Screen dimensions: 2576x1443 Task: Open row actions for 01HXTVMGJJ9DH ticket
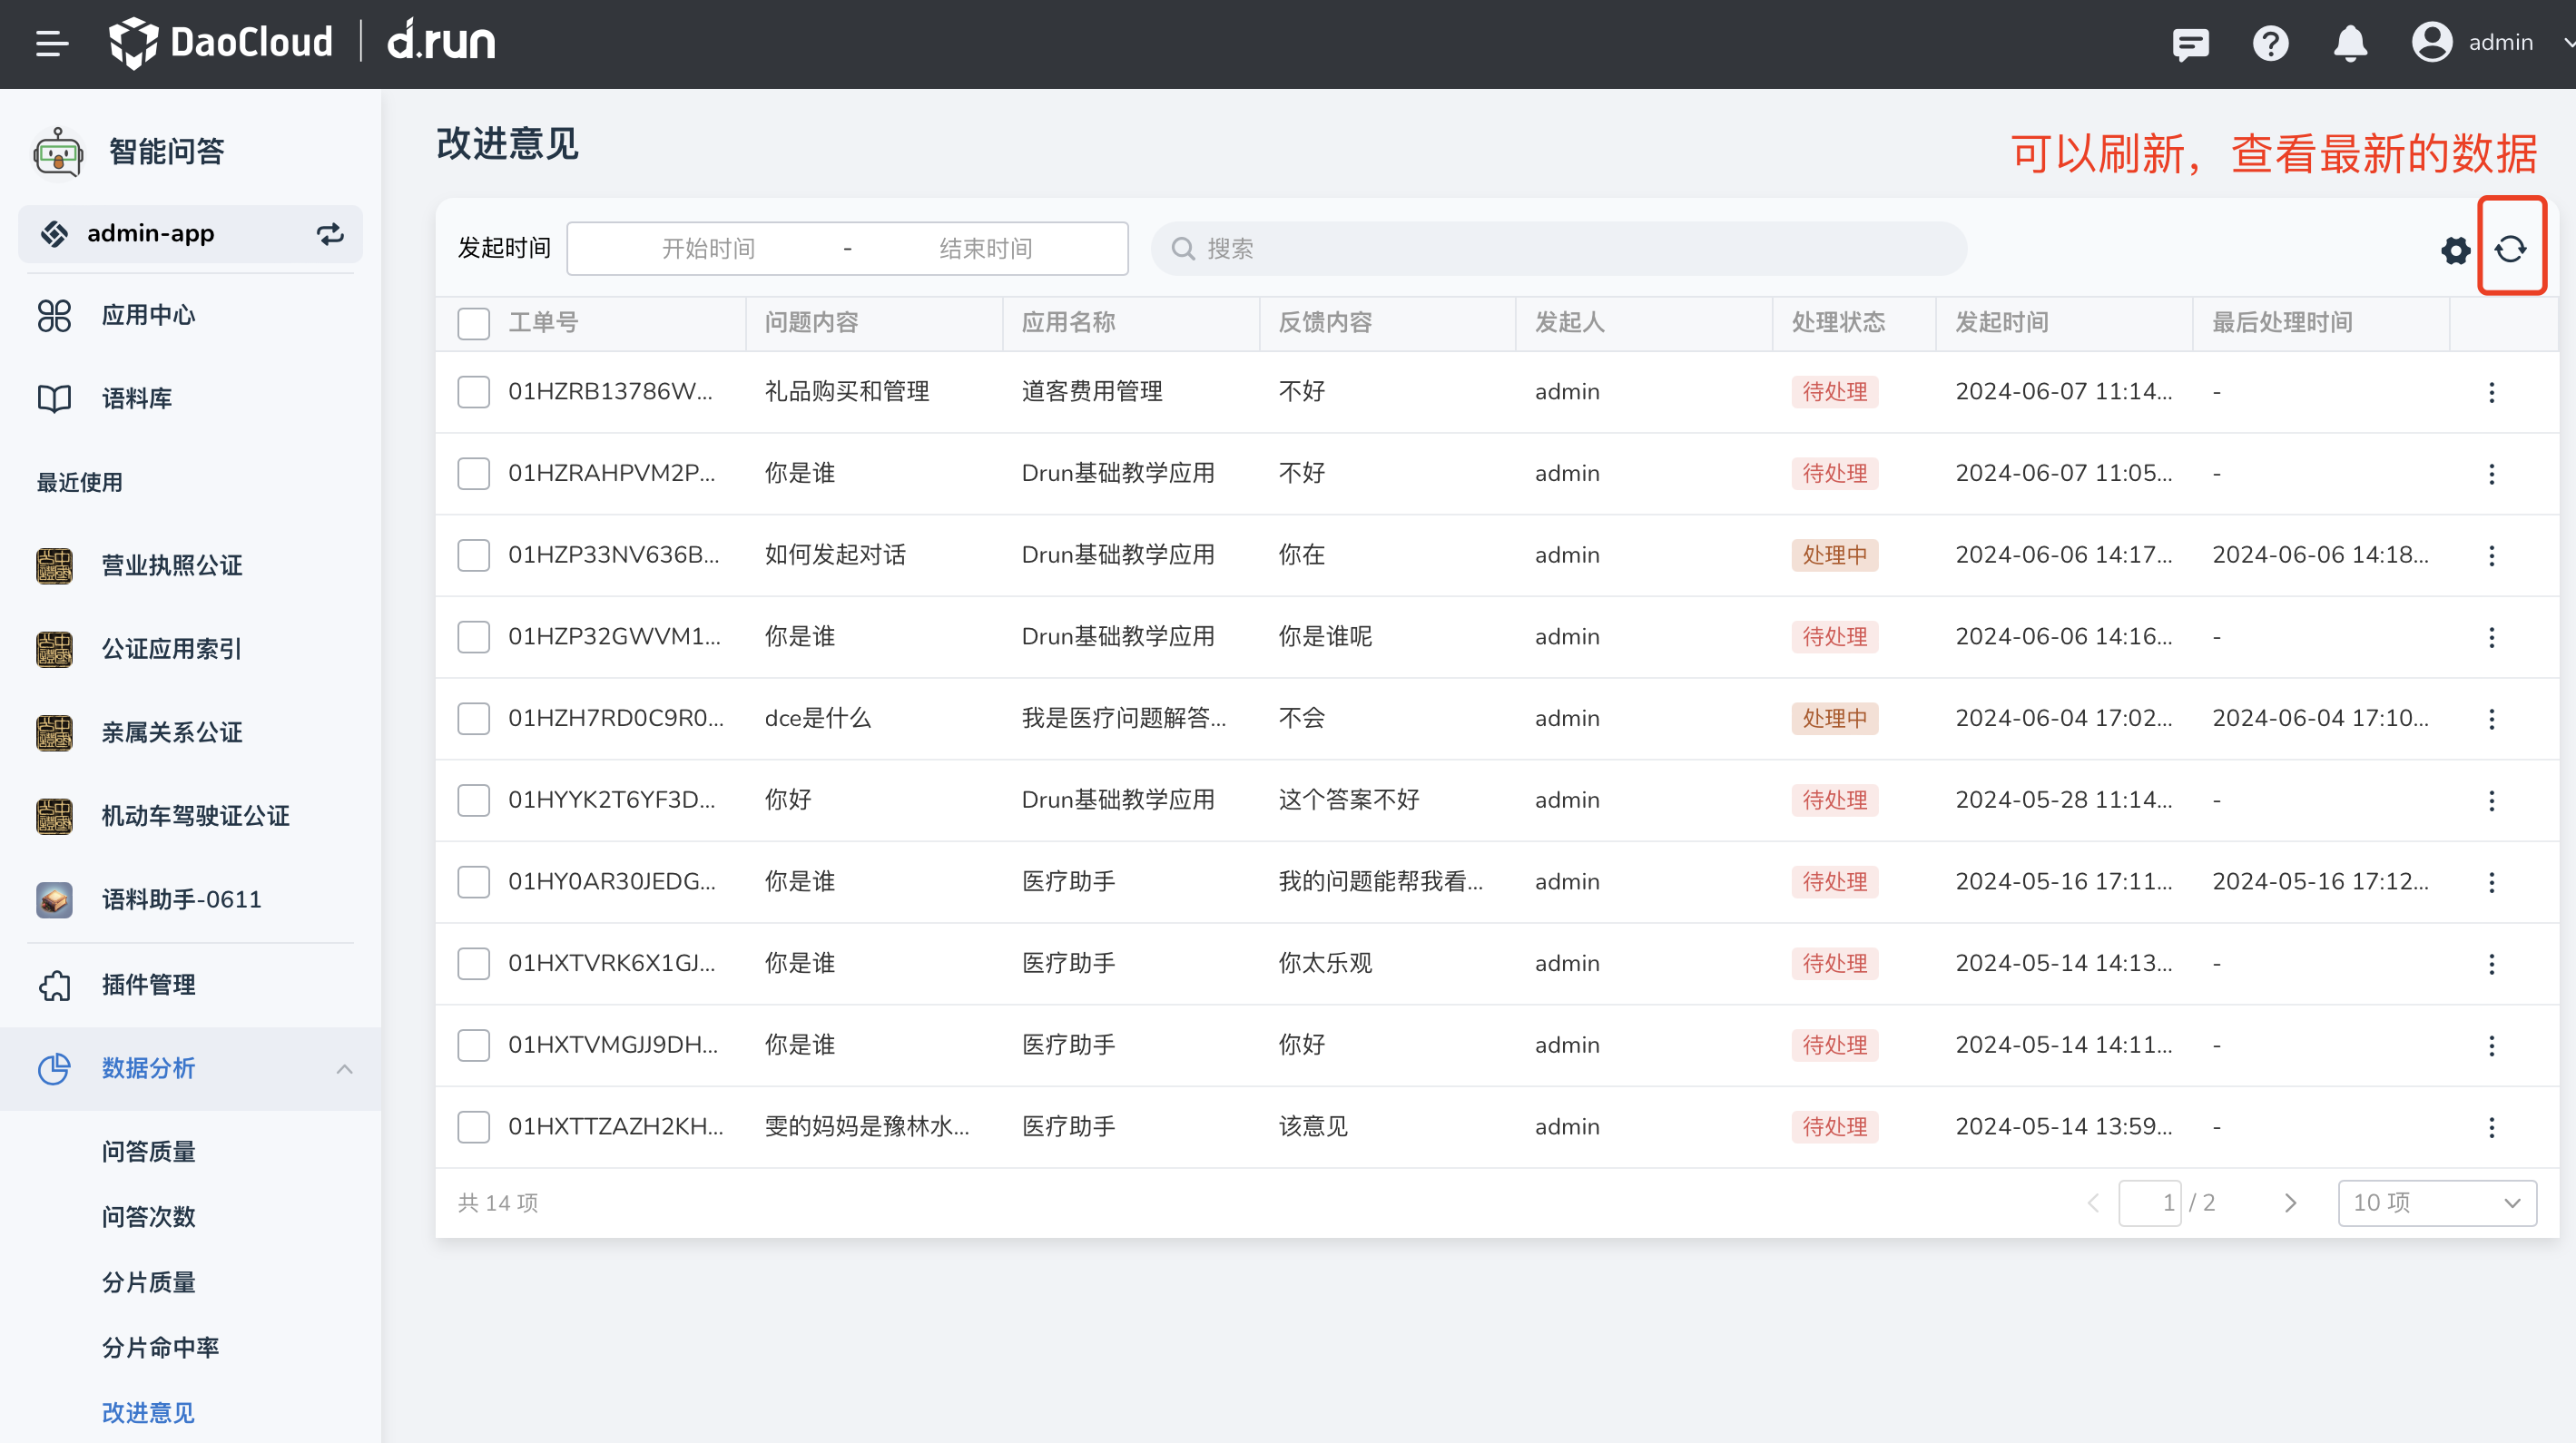pyautogui.click(x=2491, y=1045)
